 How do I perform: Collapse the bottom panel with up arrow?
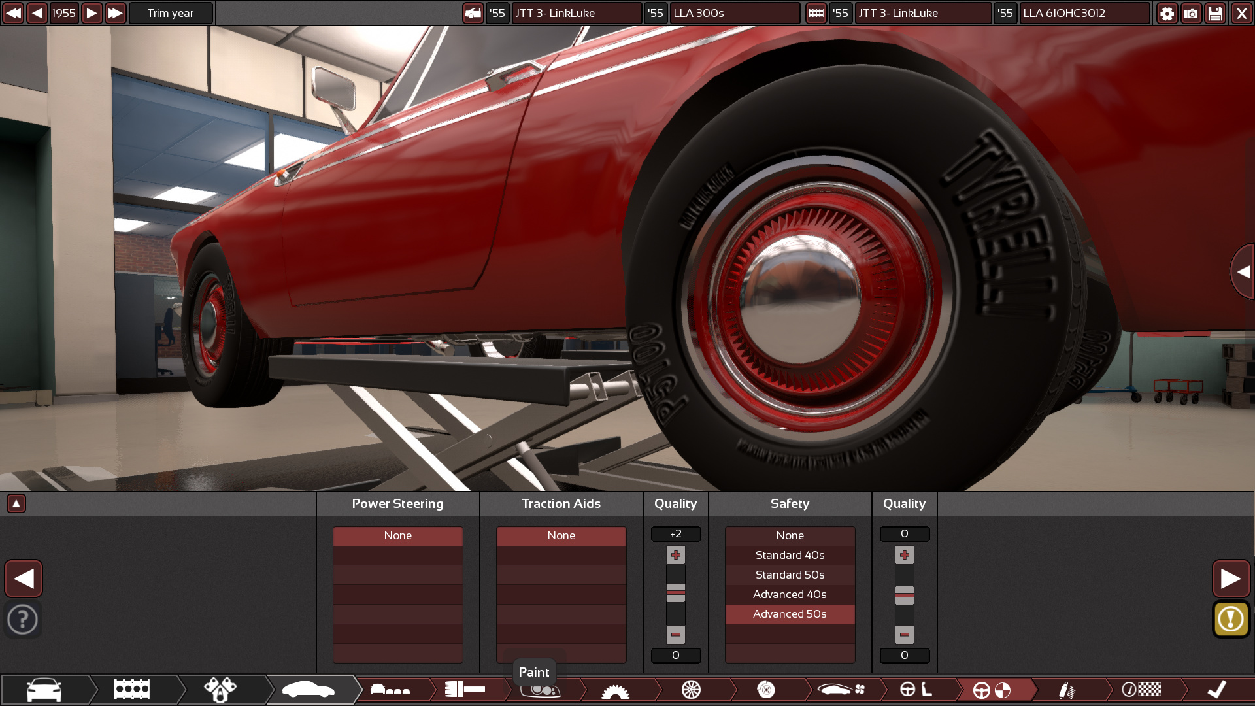16,503
